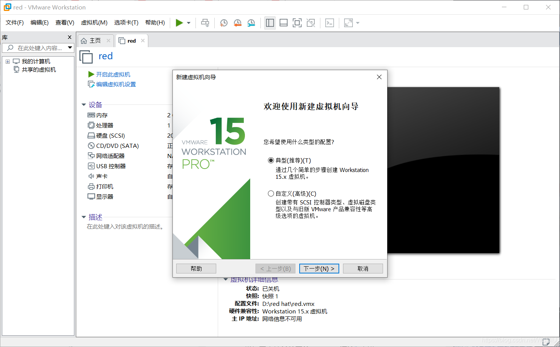Image resolution: width=560 pixels, height=347 pixels.
Task: Click the stretch guest display icon
Action: point(348,23)
